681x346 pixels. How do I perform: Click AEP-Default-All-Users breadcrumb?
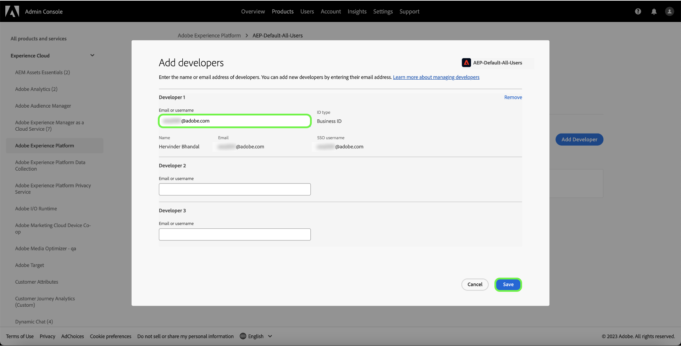point(278,35)
